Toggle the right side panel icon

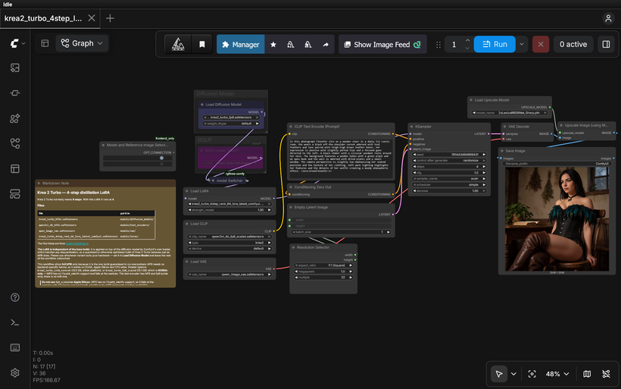point(606,45)
